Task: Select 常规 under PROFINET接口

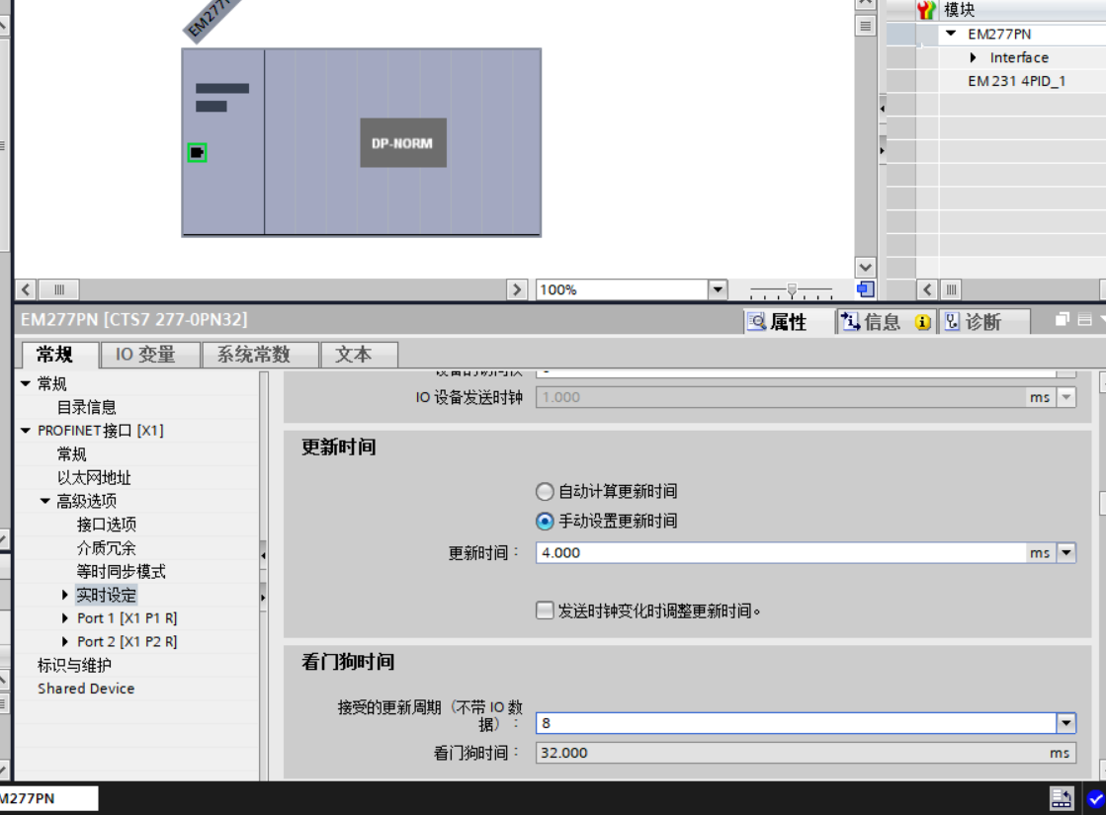Action: click(72, 454)
